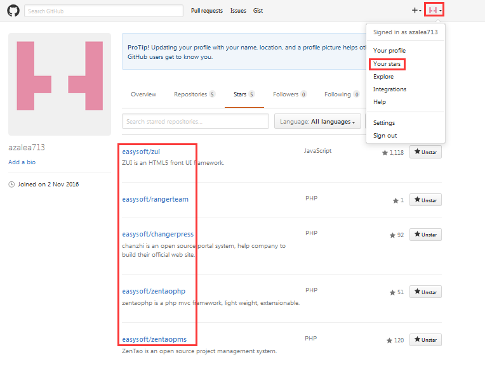Screen dimensions: 485x369
Task: Click the clock icon beside Joined date
Action: pos(11,184)
